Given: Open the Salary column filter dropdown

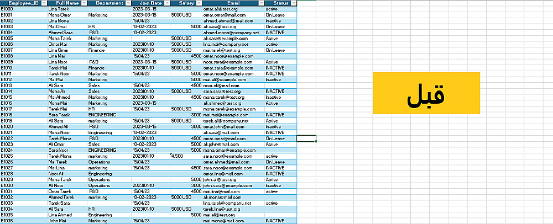Looking at the screenshot, I should point(199,3).
